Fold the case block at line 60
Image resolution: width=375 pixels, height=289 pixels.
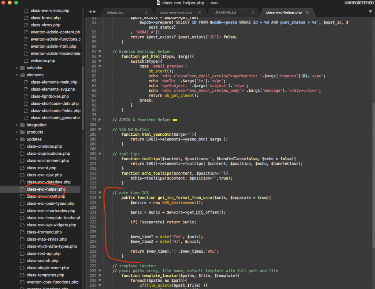100,66
